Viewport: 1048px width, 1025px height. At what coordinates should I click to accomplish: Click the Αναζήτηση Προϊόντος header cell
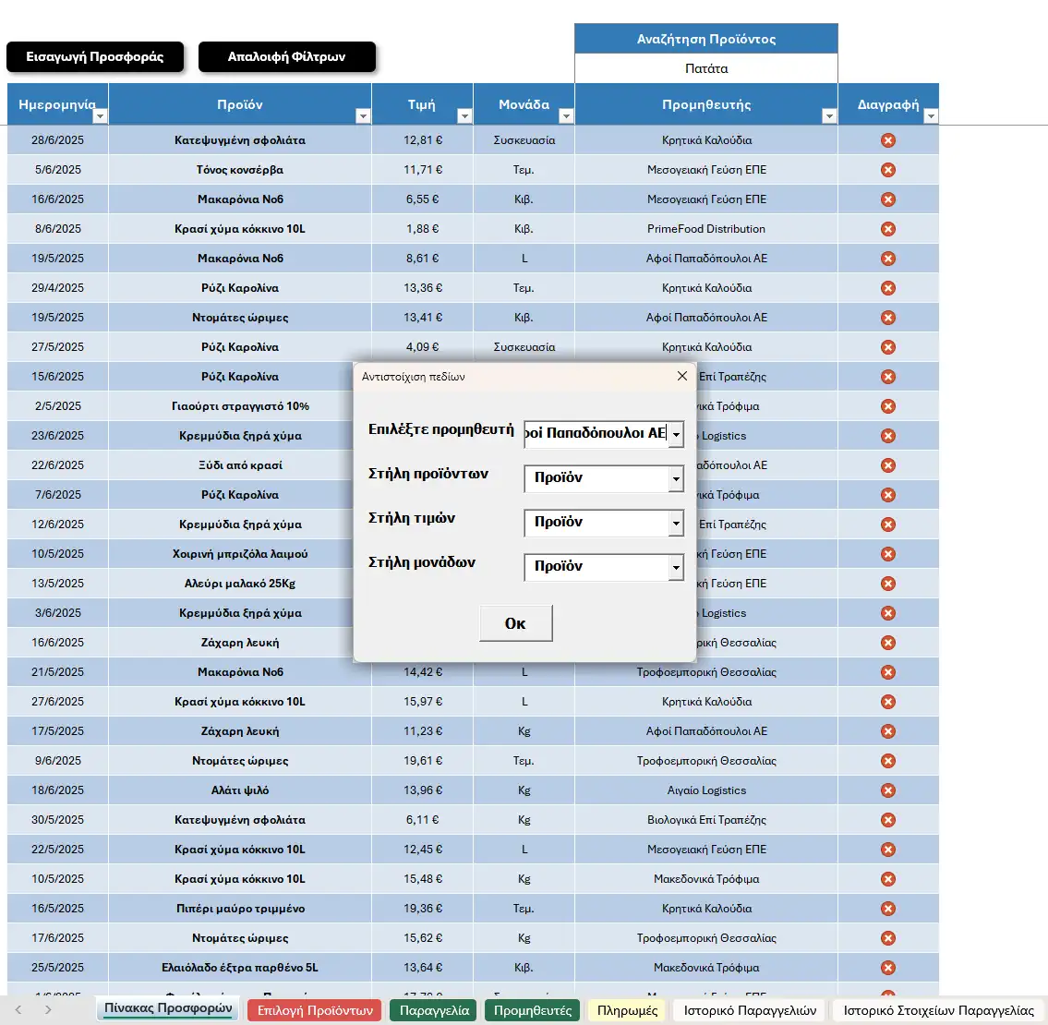(x=705, y=39)
